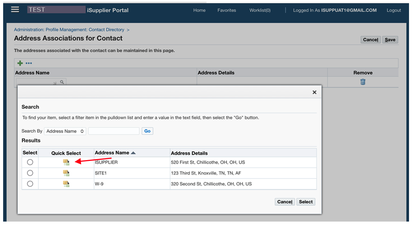Screen dimensions: 414x226
Task: Quick select the SITE1 address icon
Action: coord(66,173)
